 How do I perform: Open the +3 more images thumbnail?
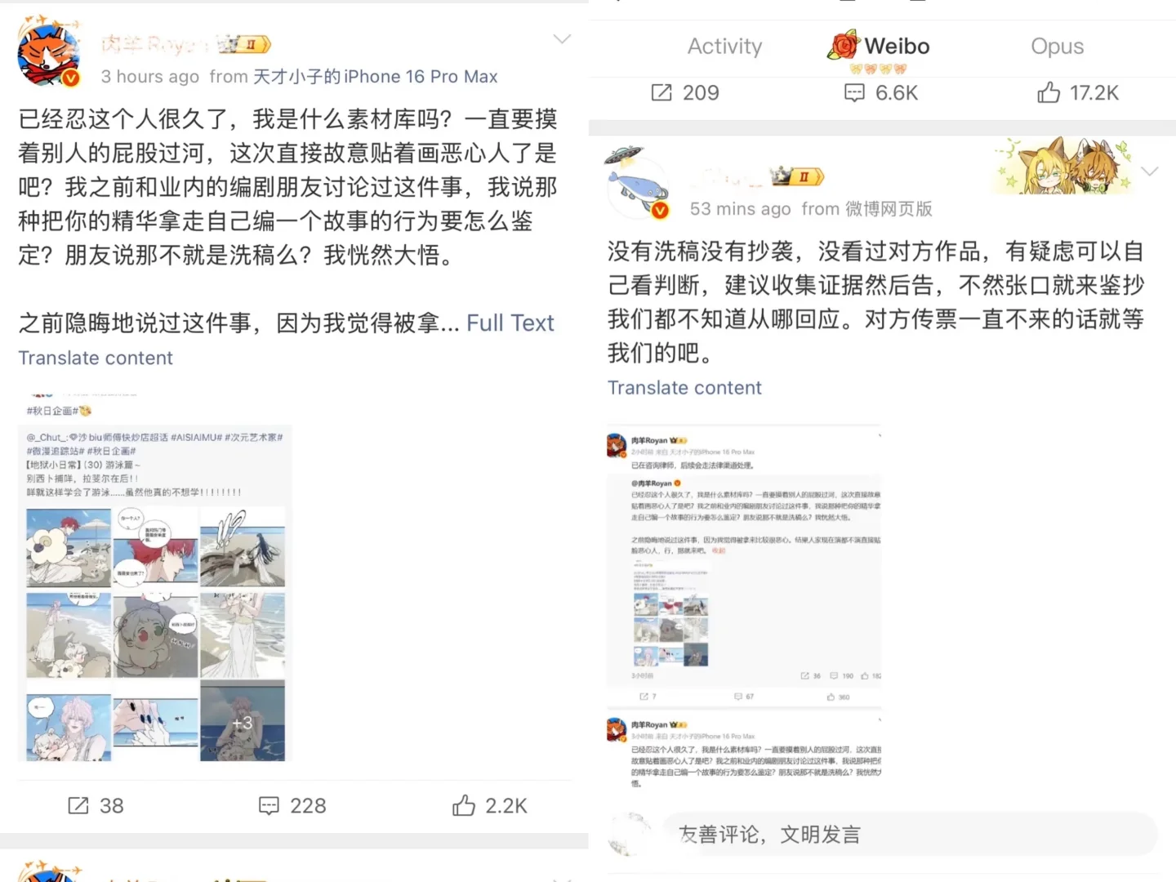pyautogui.click(x=243, y=721)
